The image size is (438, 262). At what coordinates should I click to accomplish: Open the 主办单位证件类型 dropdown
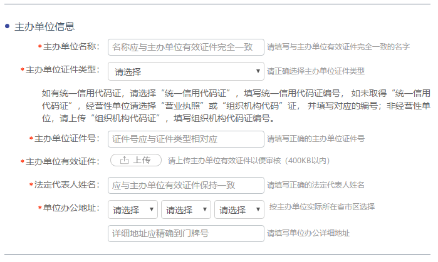(x=186, y=71)
